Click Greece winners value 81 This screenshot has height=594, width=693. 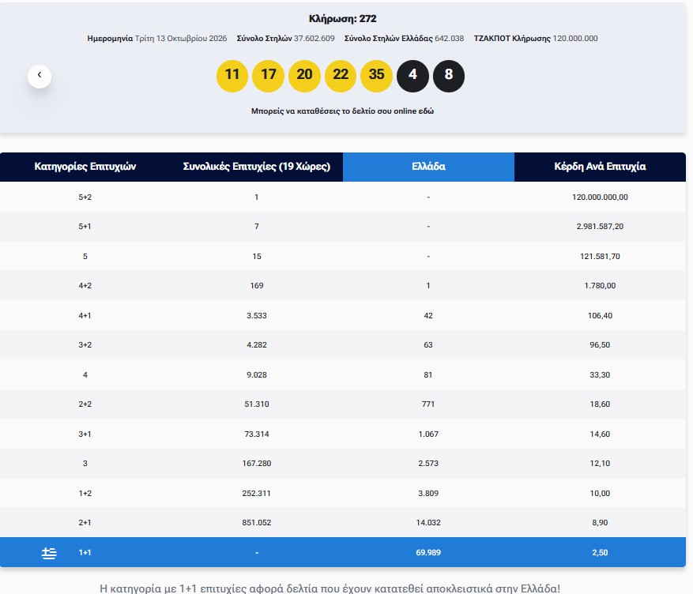[428, 374]
